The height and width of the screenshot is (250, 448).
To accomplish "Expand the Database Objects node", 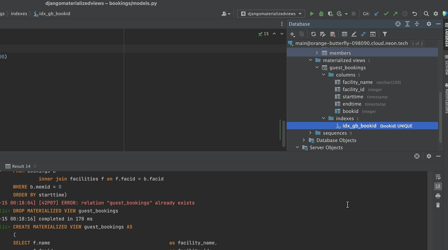I will tap(304, 140).
